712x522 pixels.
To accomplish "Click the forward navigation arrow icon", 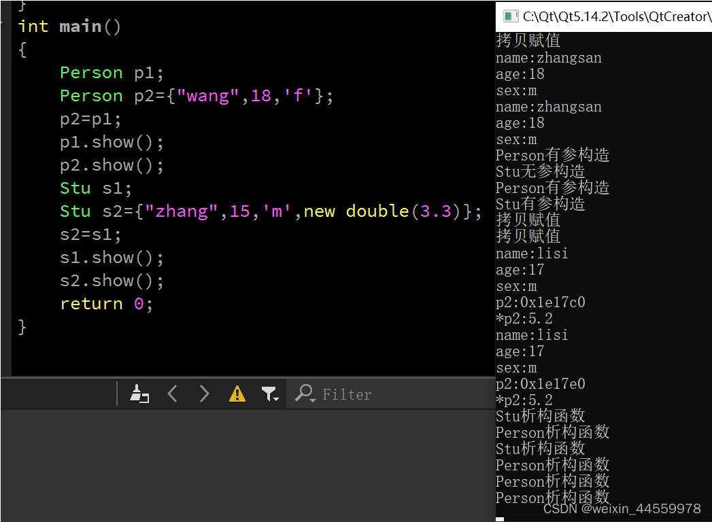I will pyautogui.click(x=205, y=394).
